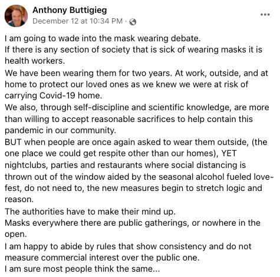The image size is (280, 277).
Task: Click the phrase 'pandemic in our community.'
Action: (x=60, y=130)
